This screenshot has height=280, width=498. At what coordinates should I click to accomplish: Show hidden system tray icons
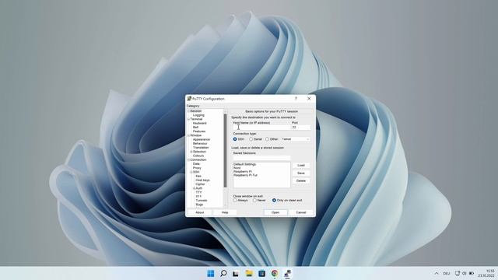(437, 273)
